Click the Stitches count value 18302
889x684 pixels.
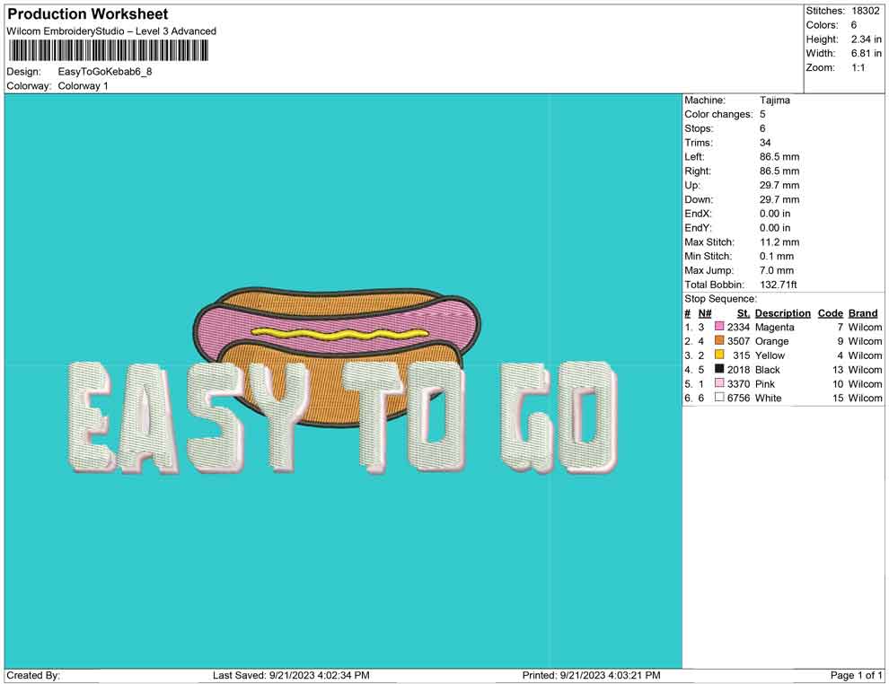tap(868, 11)
